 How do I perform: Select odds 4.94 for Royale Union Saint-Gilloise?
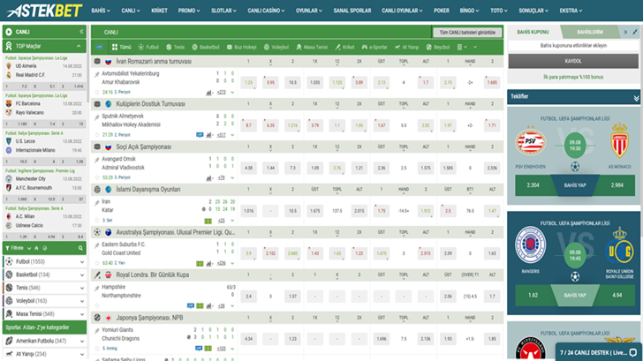[617, 295]
